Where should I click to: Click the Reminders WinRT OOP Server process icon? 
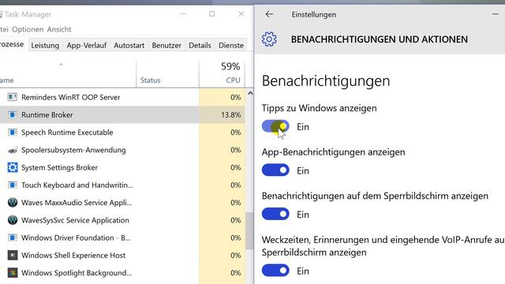pyautogui.click(x=13, y=97)
